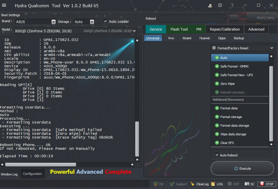
Task: Click the device manager icon in title bar
Action: [210, 5]
